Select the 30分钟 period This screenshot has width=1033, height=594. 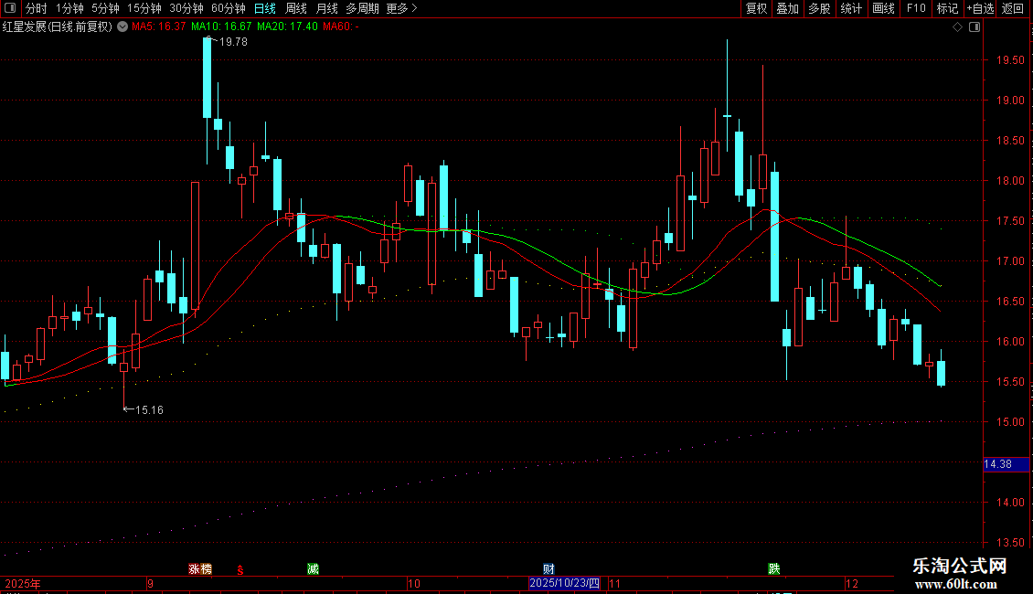click(x=186, y=8)
